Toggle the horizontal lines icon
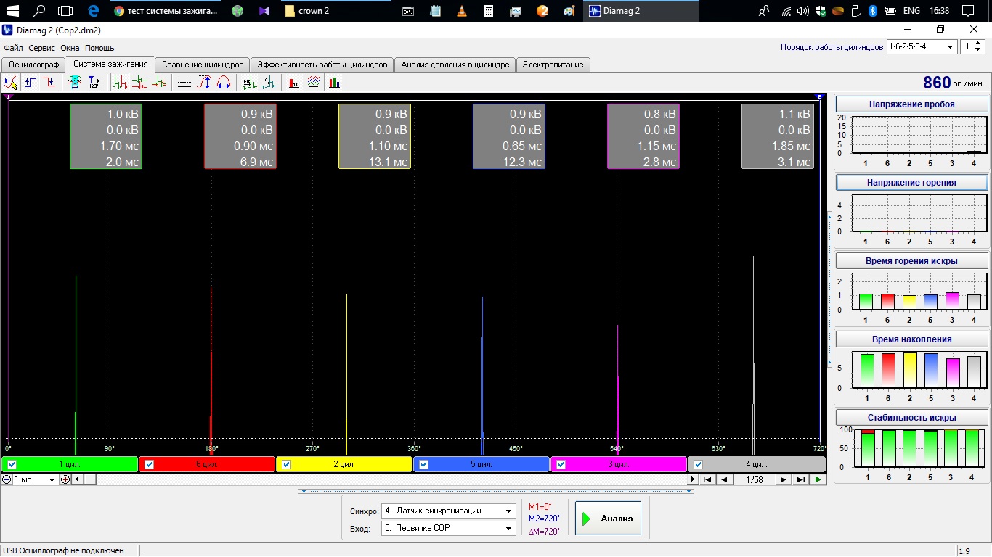This screenshot has width=992, height=557. [x=184, y=83]
